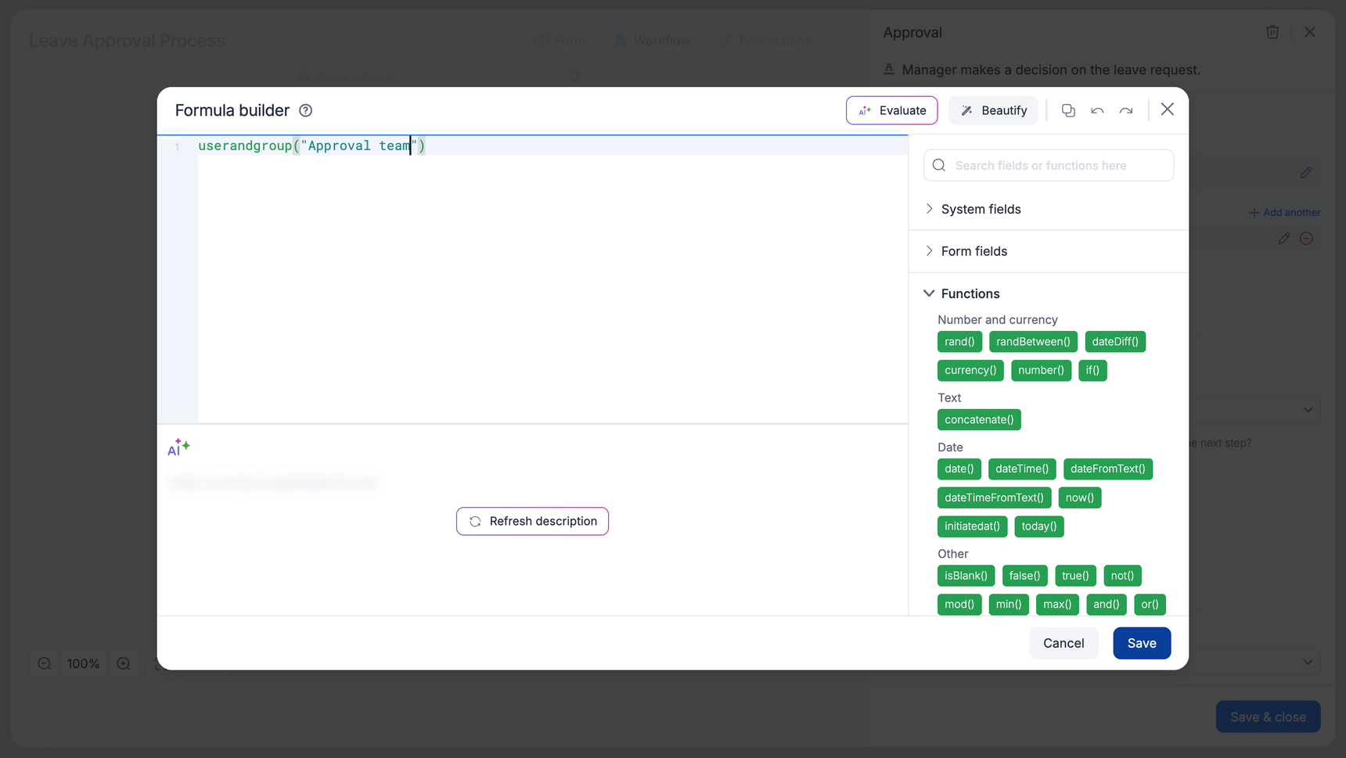Click Save & close in Approval panel
The width and height of the screenshot is (1346, 758).
[x=1268, y=717]
